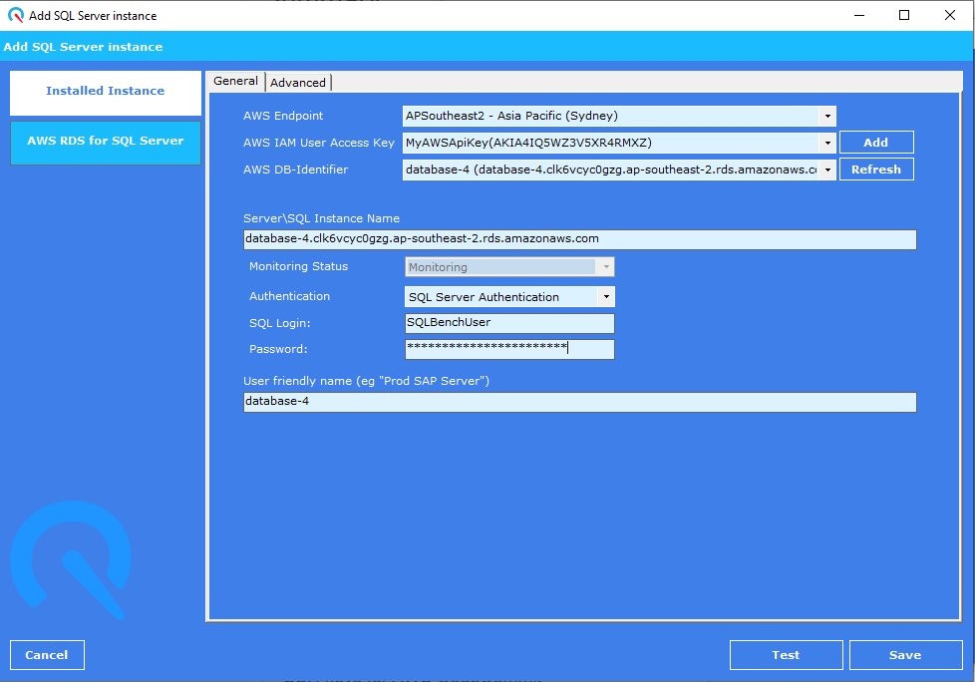Select the General tab
The image size is (975, 682).
[235, 82]
